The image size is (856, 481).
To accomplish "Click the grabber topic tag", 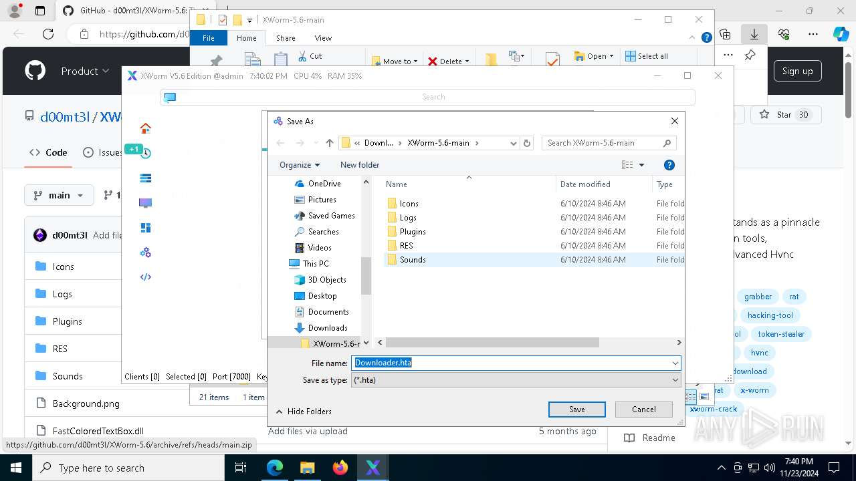I will click(758, 297).
